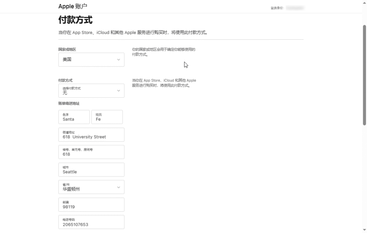Click the 账单寄送地址 section label
The image size is (367, 233).
coord(69,103)
